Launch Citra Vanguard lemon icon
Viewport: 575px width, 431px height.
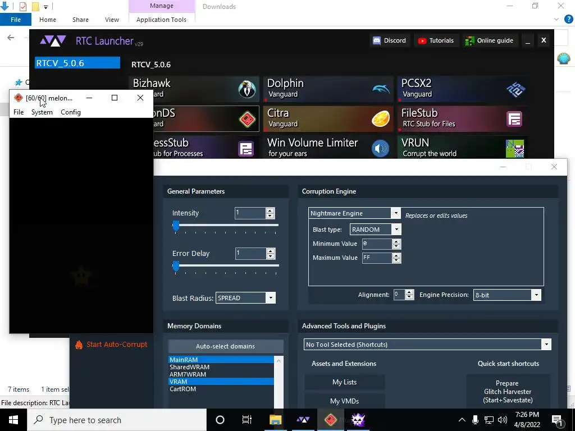click(x=381, y=119)
